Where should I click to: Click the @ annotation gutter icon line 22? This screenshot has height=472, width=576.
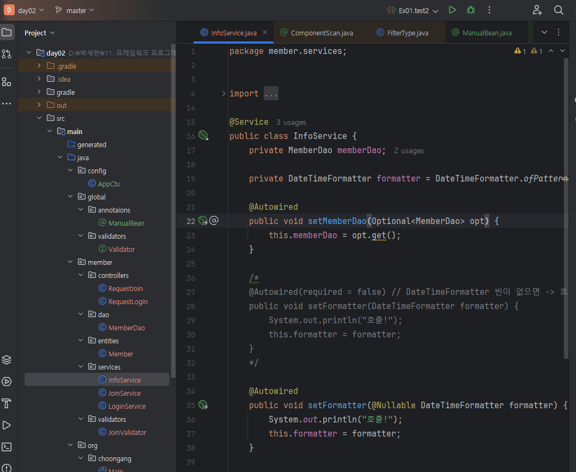point(214,220)
